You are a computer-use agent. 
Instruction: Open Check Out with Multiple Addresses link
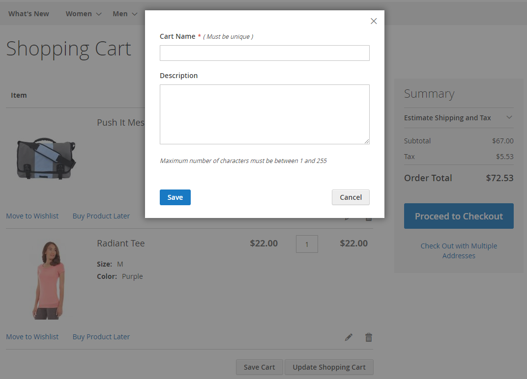tap(459, 250)
